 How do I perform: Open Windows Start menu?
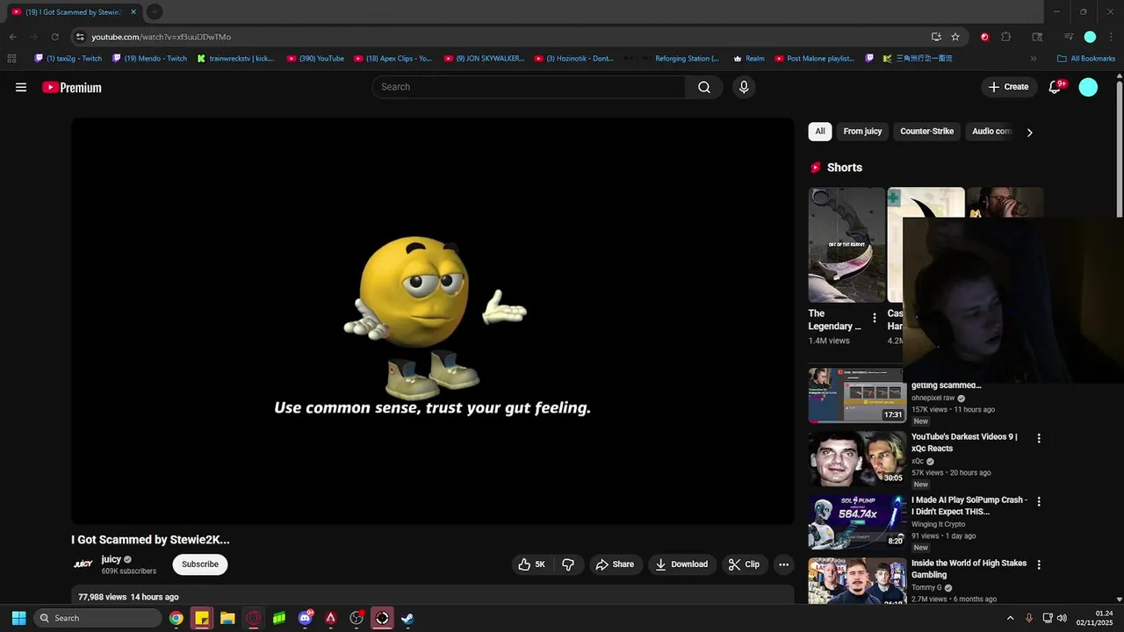click(18, 618)
